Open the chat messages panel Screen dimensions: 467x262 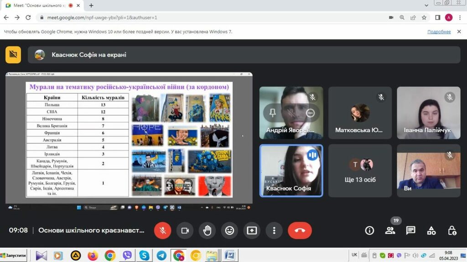click(x=411, y=231)
